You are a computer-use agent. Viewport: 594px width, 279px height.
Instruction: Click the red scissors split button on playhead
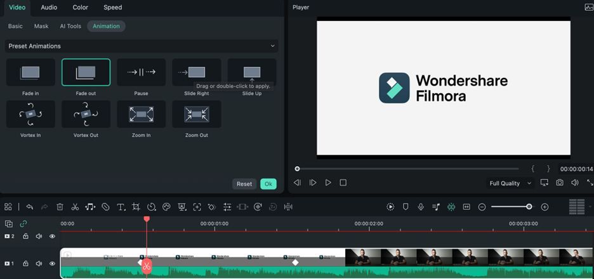tap(147, 266)
